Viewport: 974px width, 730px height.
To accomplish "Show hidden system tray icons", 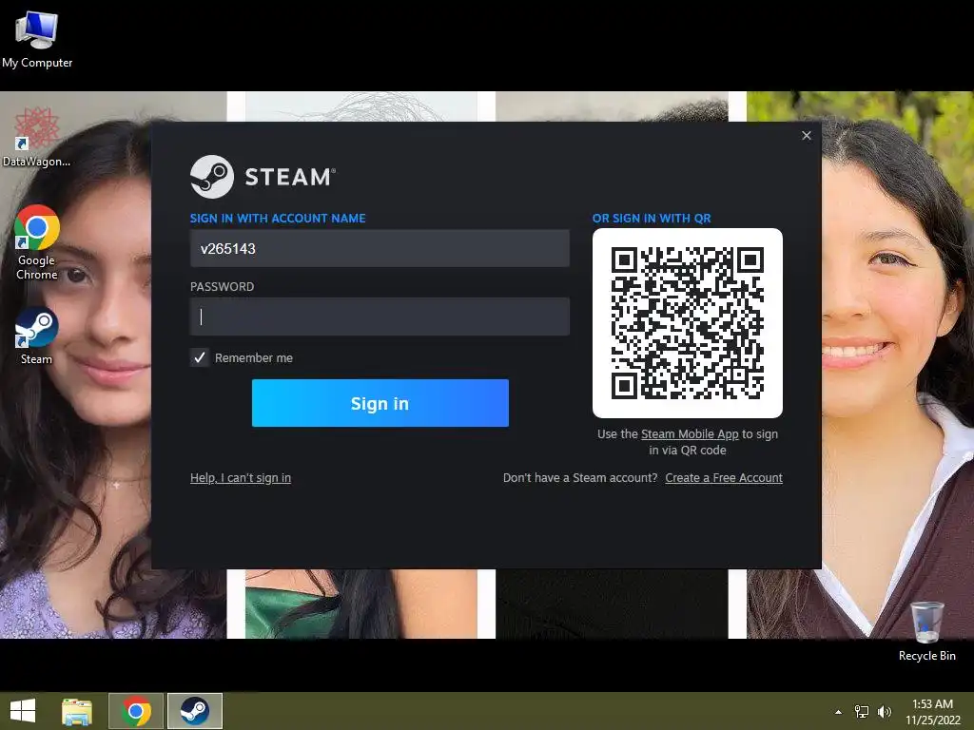I will tap(838, 712).
